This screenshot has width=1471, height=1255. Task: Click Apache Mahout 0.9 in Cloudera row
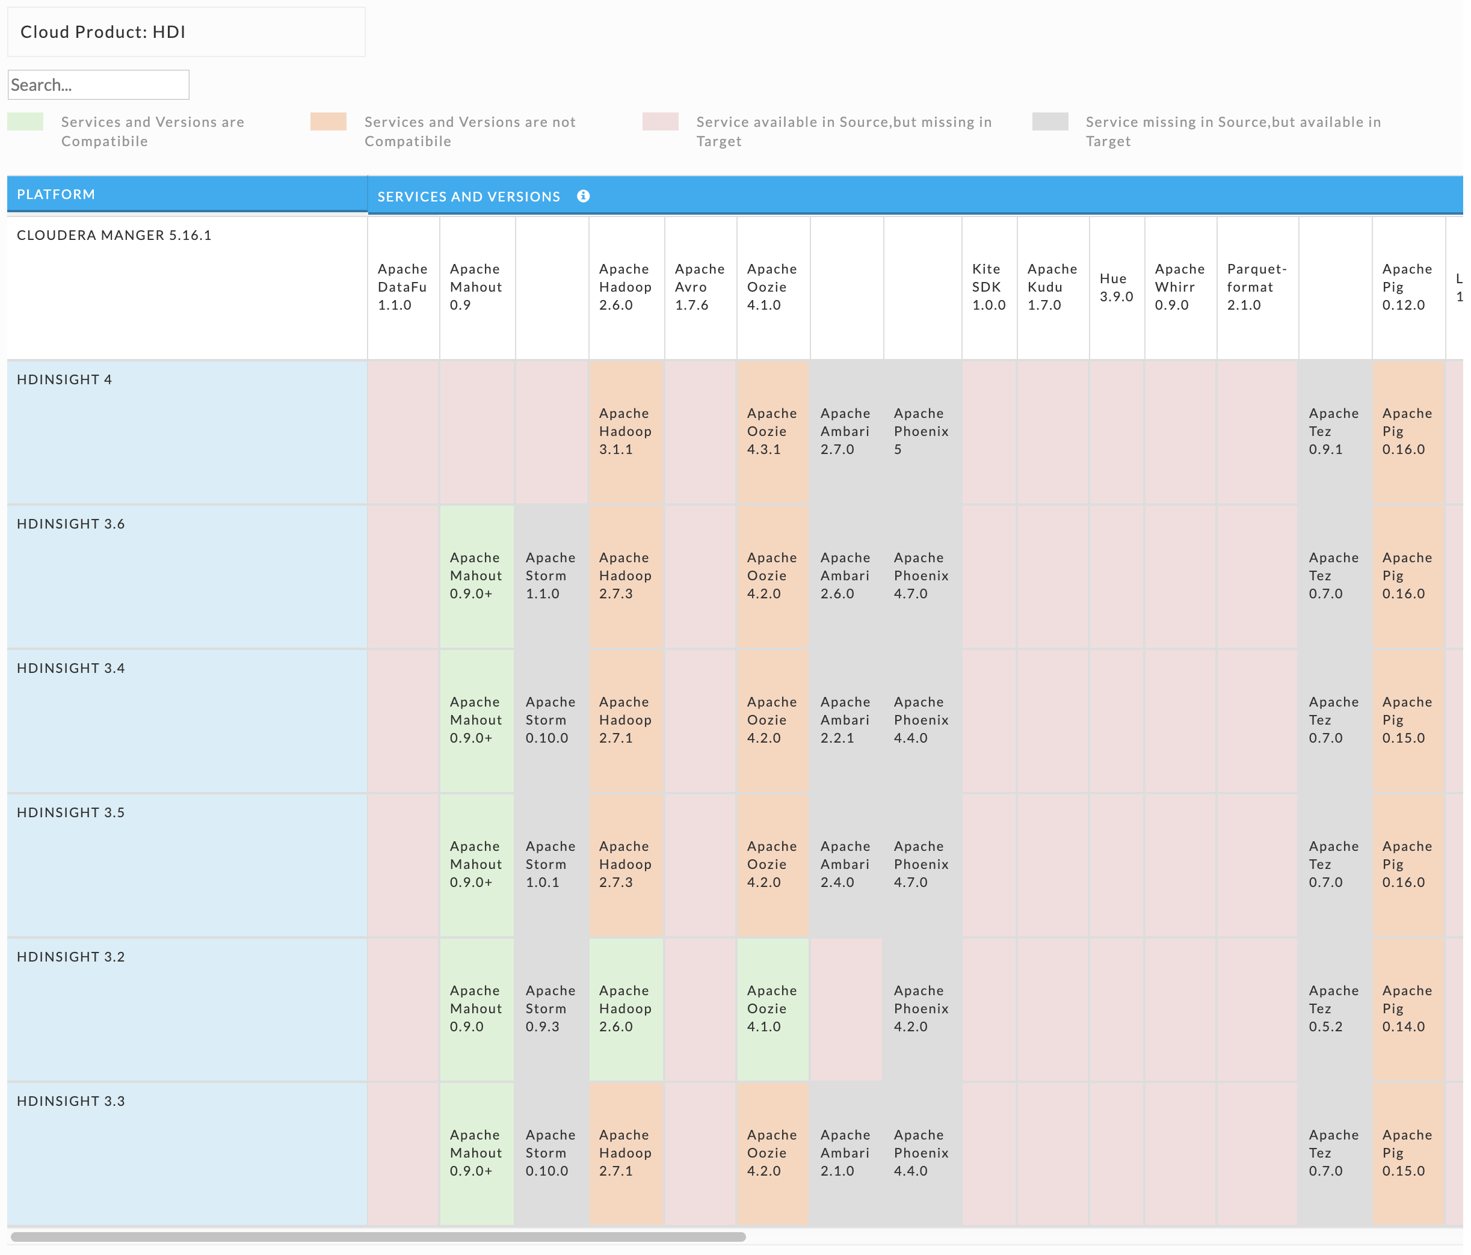pos(477,287)
